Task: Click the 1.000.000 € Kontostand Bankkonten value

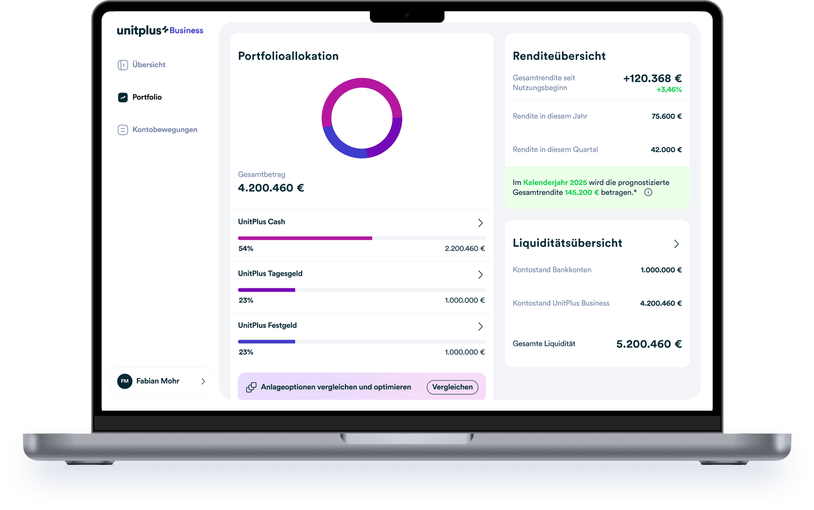Action: point(661,270)
